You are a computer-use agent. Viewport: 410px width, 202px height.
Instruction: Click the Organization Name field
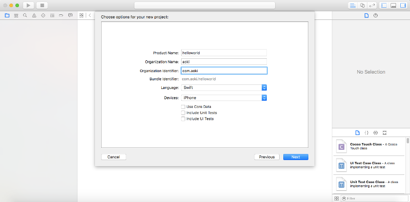pyautogui.click(x=224, y=62)
